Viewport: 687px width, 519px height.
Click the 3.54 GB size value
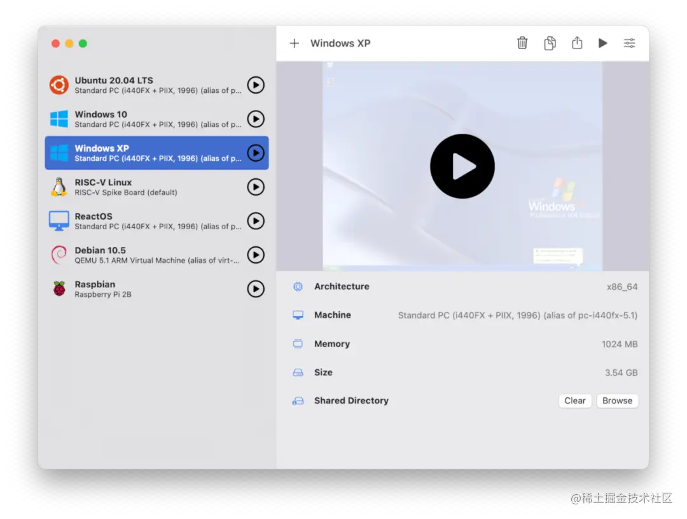click(x=621, y=373)
